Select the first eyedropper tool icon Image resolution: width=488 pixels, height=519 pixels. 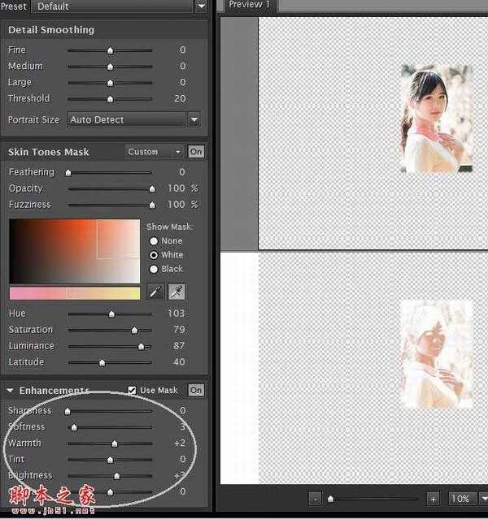pyautogui.click(x=155, y=292)
